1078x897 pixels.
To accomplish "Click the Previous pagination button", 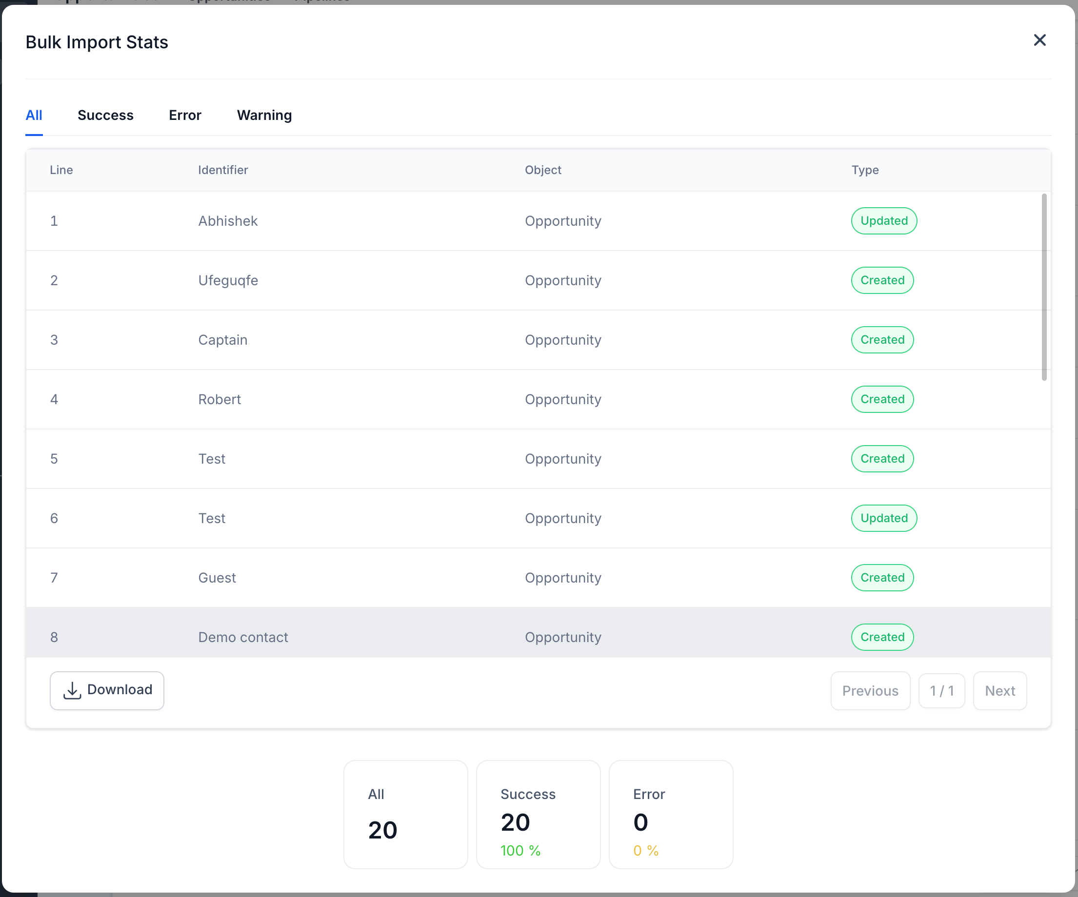I will [869, 691].
